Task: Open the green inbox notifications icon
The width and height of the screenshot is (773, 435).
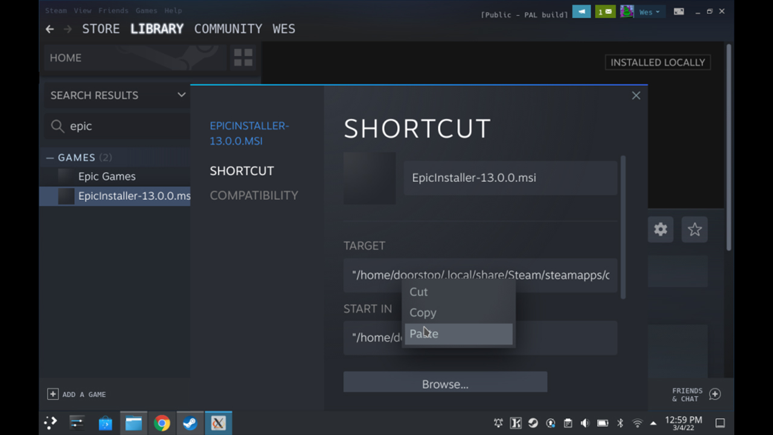Action: (x=605, y=11)
